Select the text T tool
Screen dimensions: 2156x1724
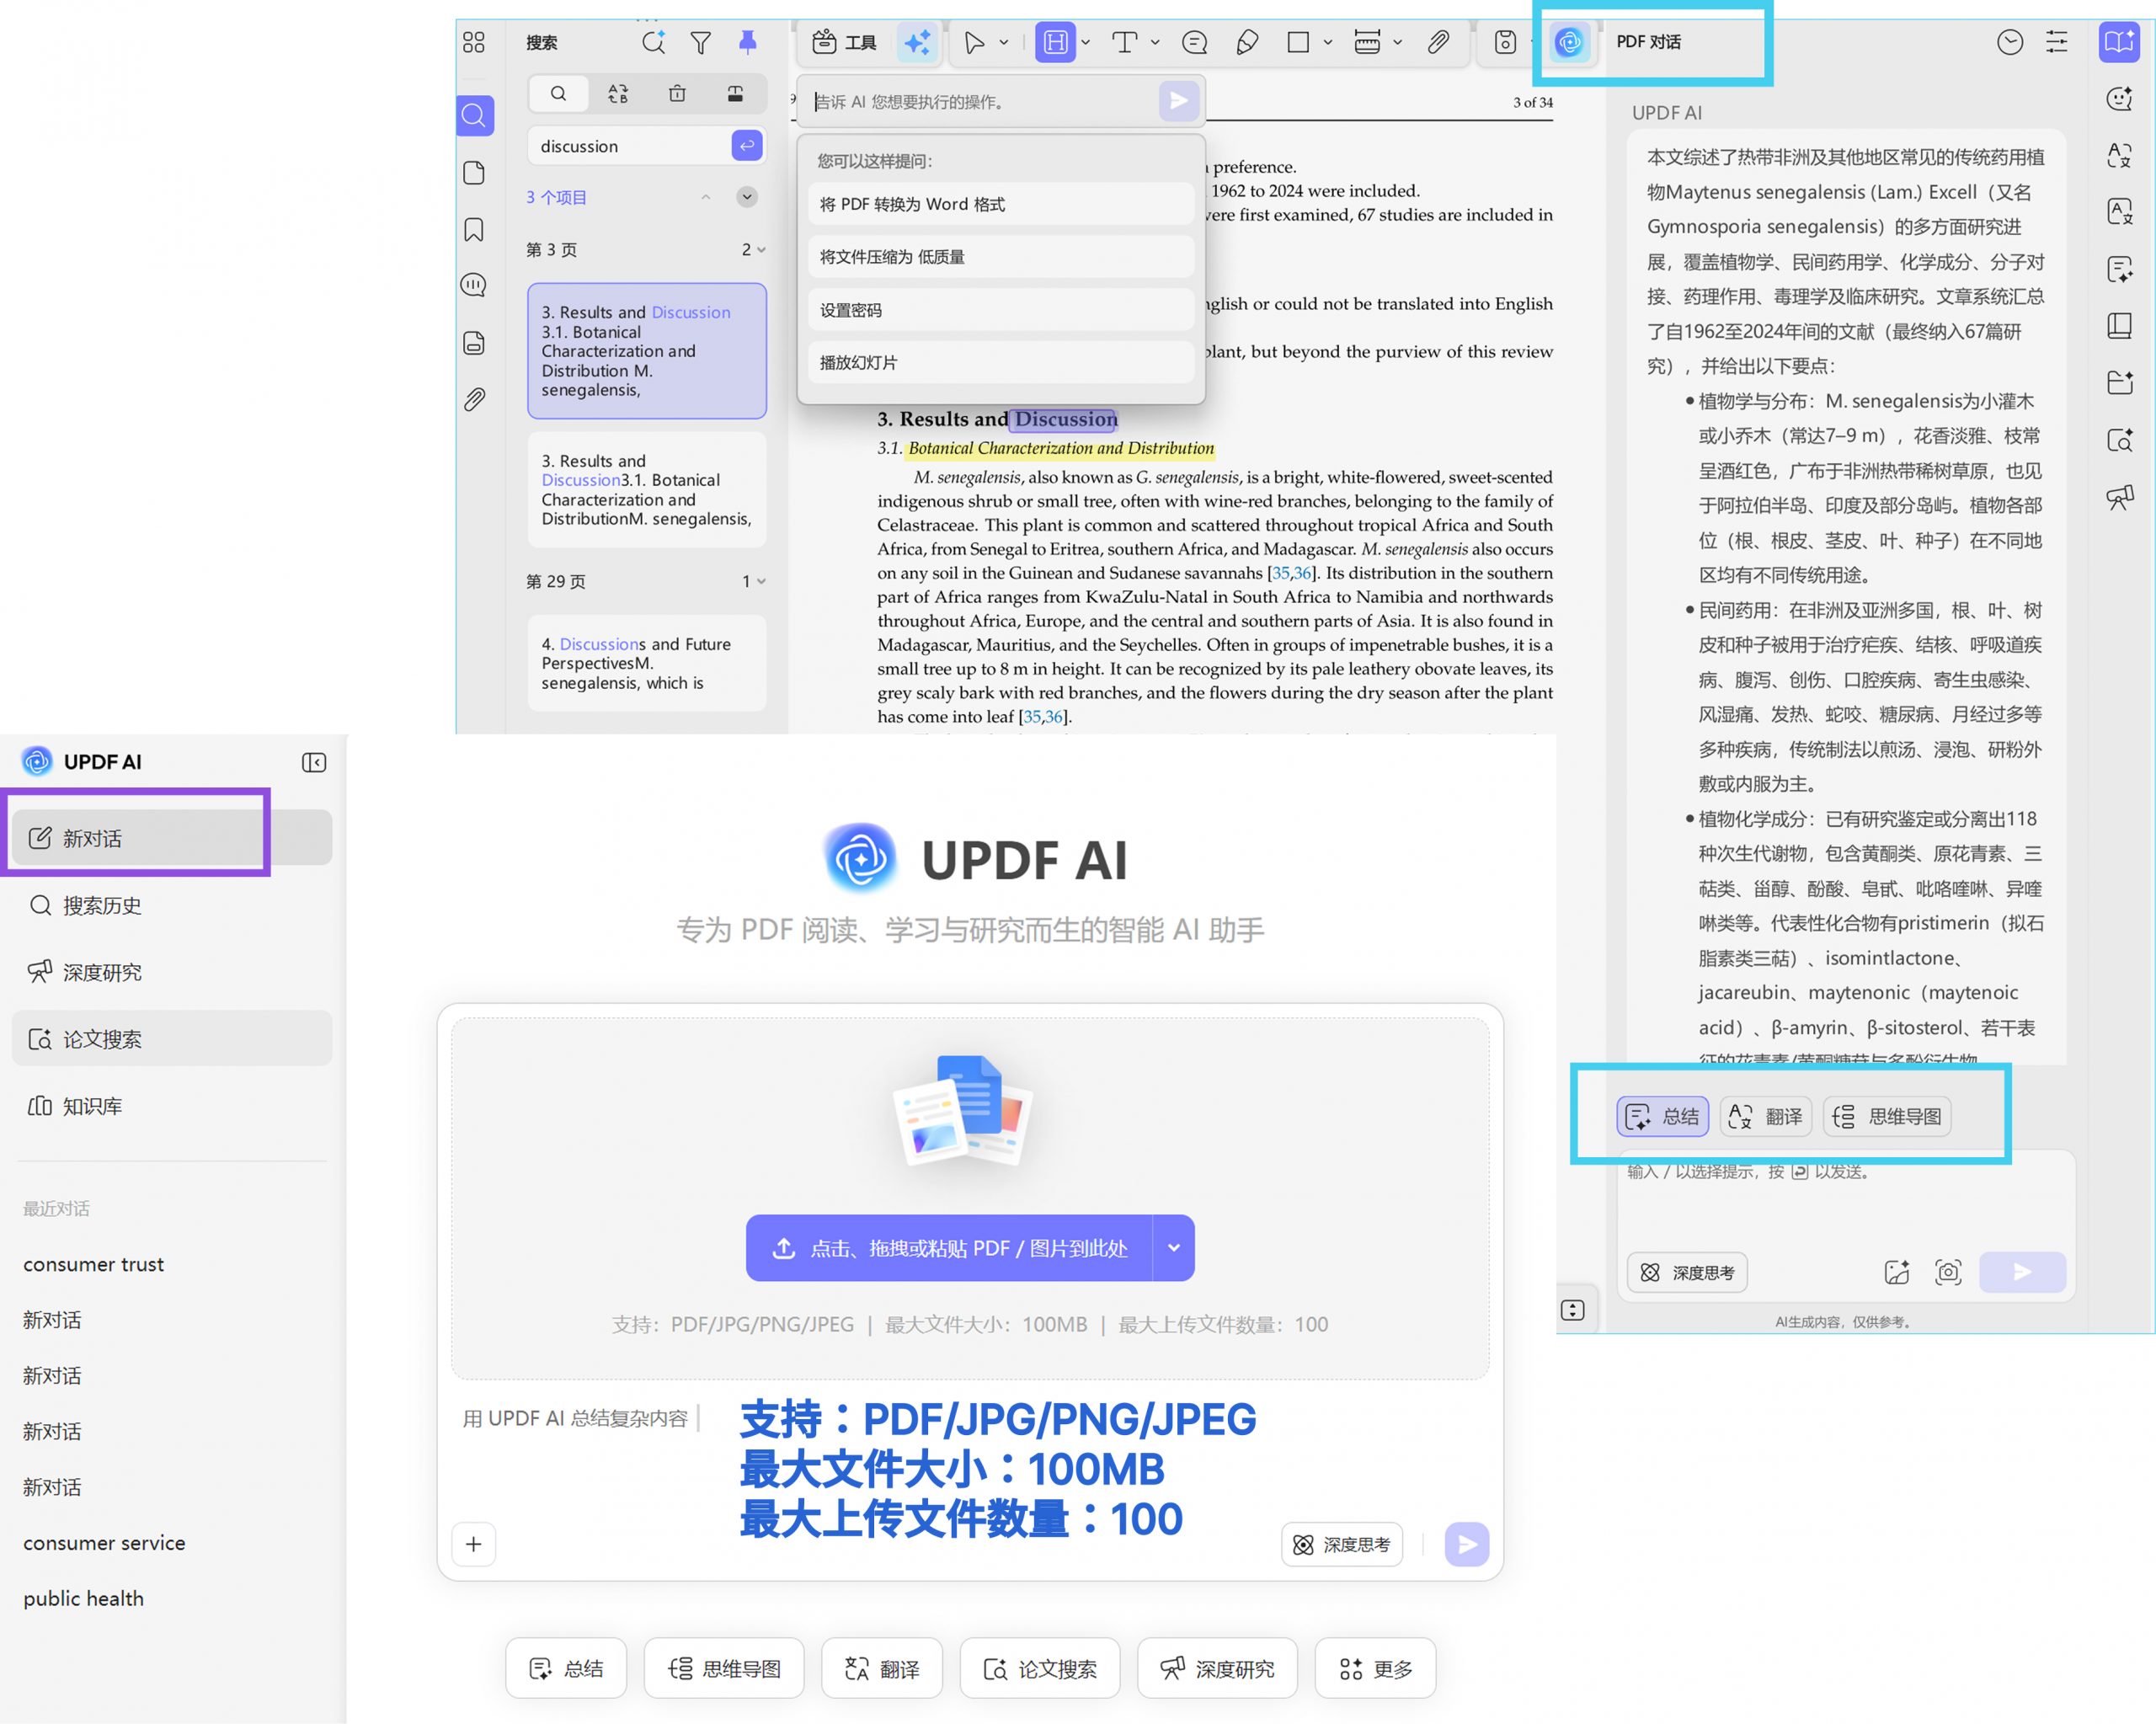tap(1125, 42)
